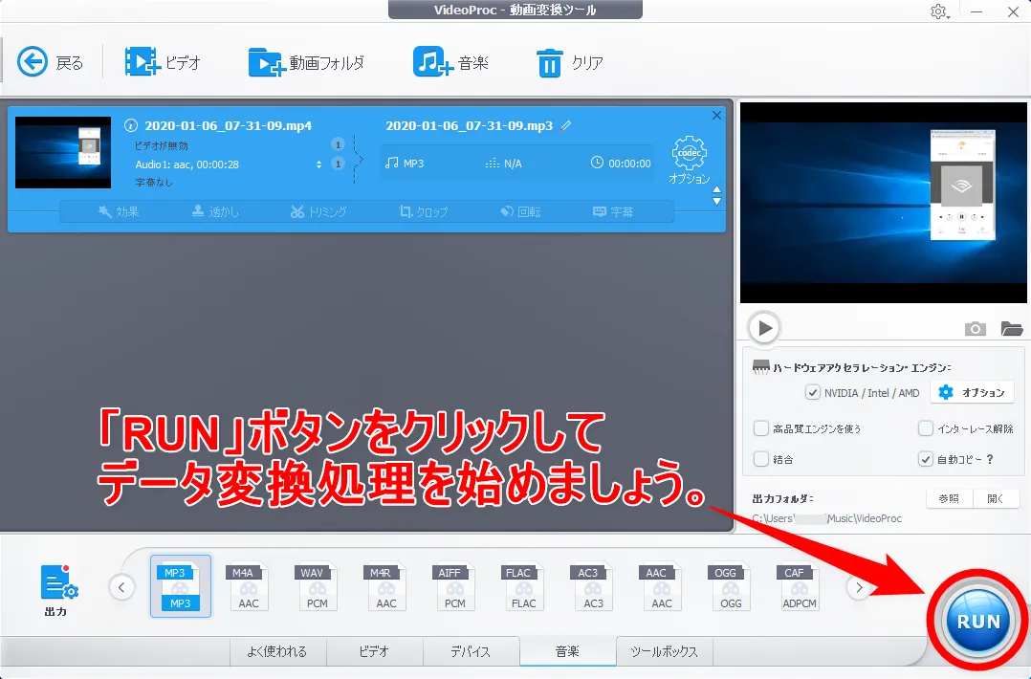Open the トリミング trimming tool
1031x679 pixels.
click(x=318, y=211)
